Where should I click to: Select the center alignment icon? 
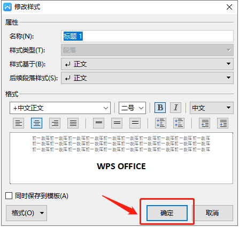coord(36,123)
